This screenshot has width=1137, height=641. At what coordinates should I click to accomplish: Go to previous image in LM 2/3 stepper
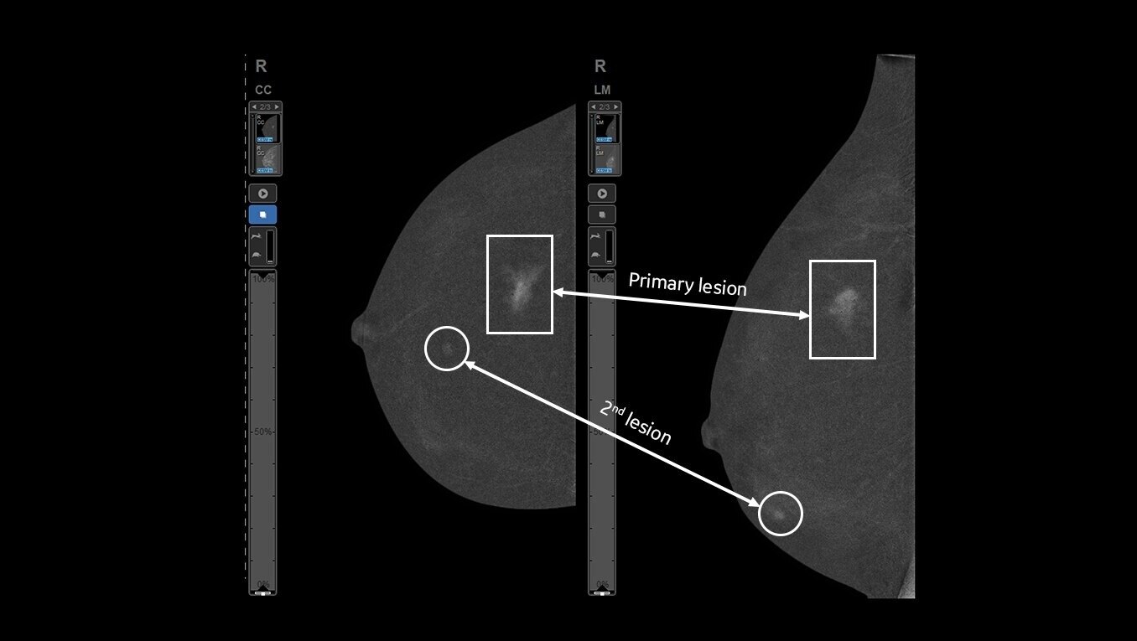tap(594, 107)
